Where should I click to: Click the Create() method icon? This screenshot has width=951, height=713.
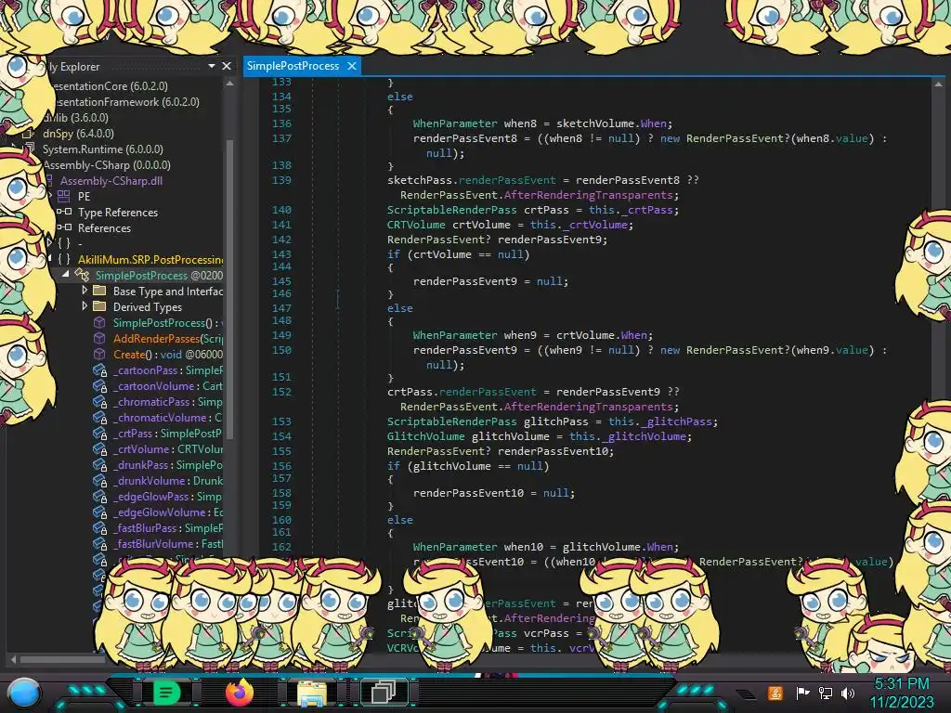pyautogui.click(x=99, y=354)
